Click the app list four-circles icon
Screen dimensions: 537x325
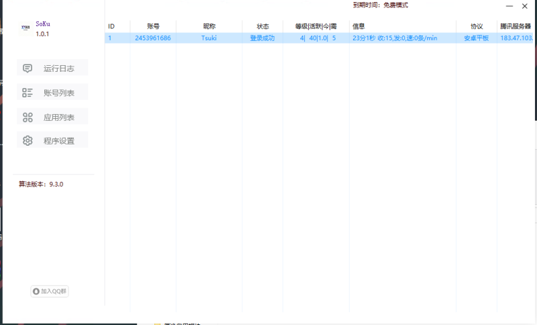pyautogui.click(x=28, y=118)
